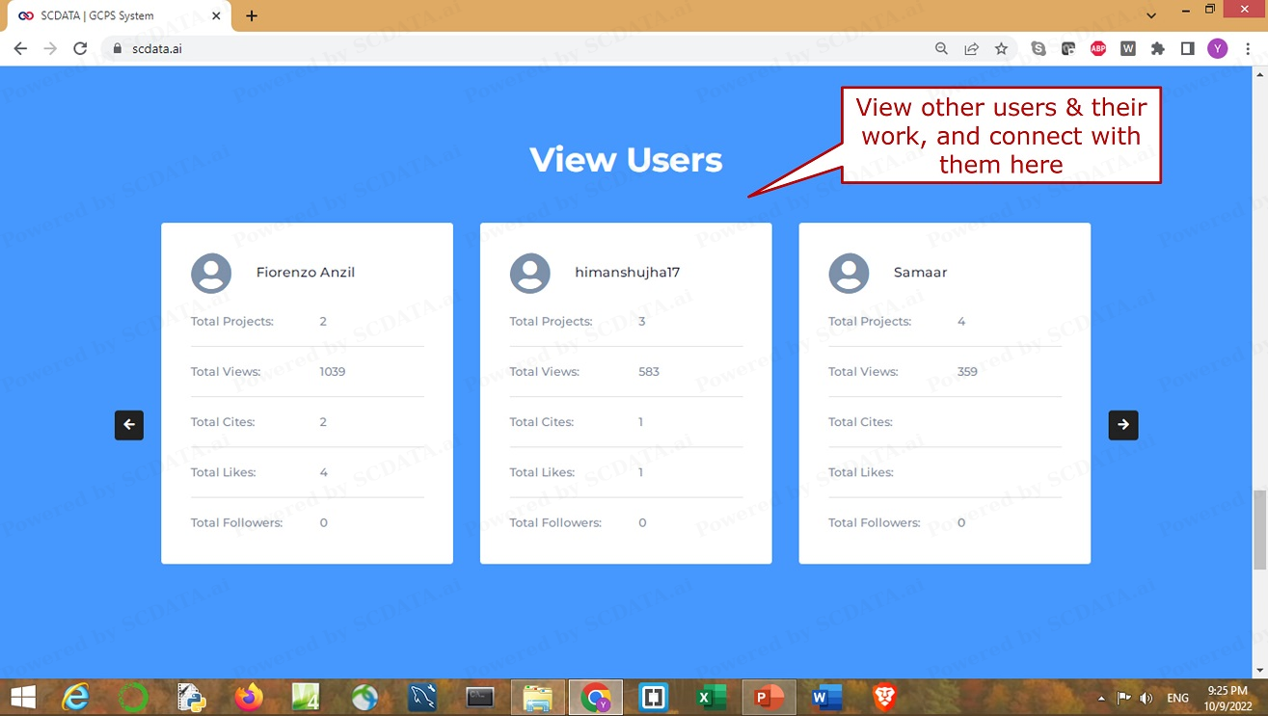Reload the page with browser refresh

click(x=80, y=49)
